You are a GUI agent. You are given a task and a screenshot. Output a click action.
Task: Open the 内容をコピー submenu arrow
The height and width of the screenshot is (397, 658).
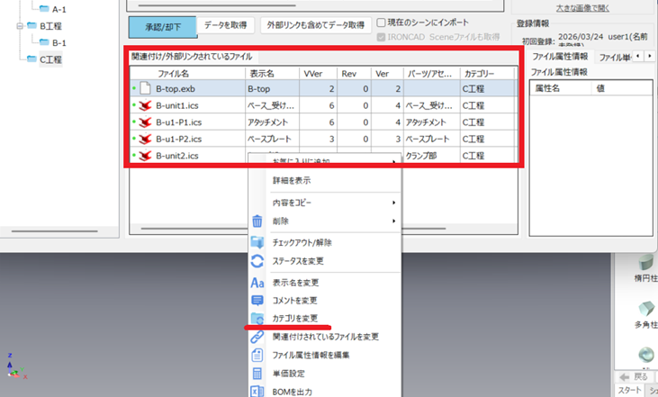[x=393, y=203]
